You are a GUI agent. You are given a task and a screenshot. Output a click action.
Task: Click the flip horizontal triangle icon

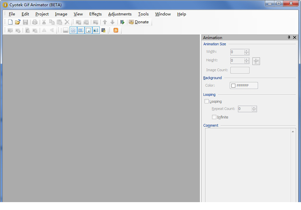point(44,30)
